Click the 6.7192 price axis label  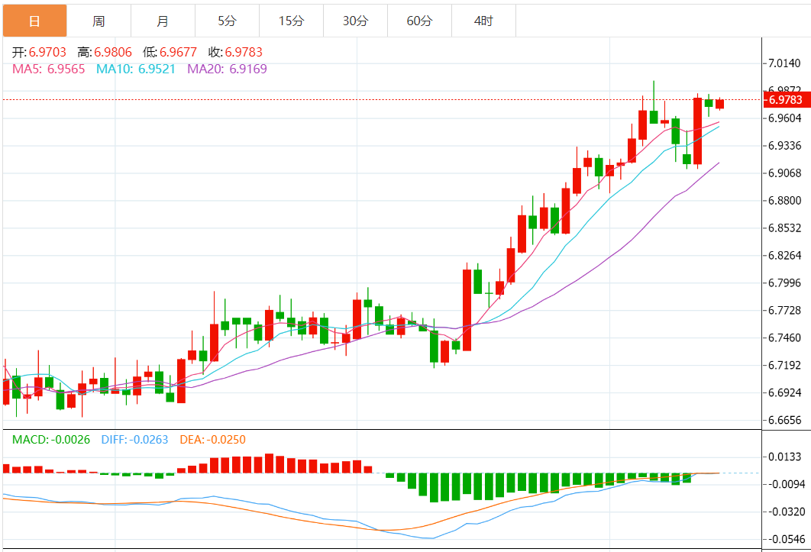784,365
